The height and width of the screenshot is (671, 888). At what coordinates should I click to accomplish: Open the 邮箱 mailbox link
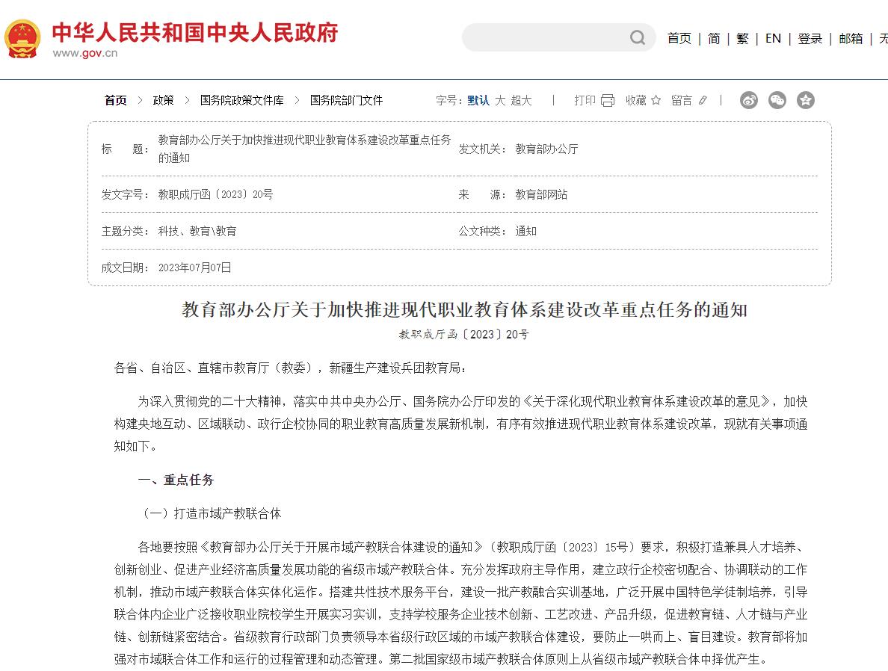click(851, 39)
